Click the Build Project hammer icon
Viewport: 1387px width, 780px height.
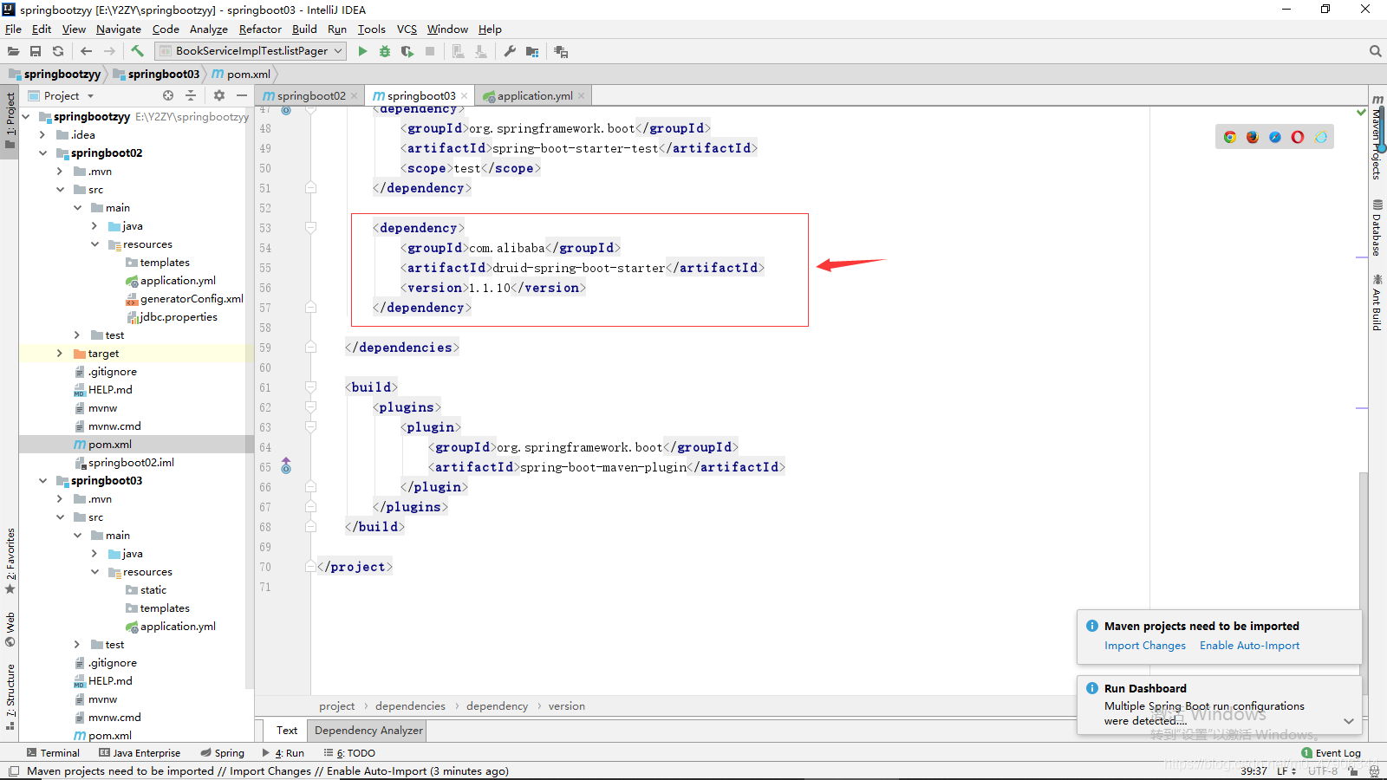pos(137,51)
